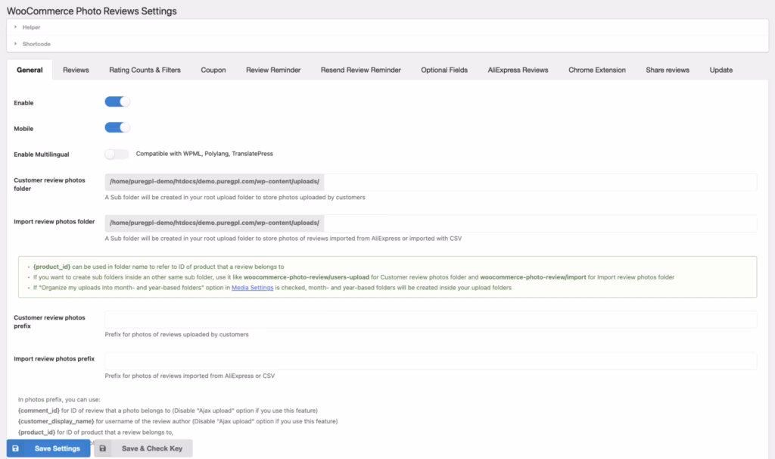Open the Media Settings link

pyautogui.click(x=252, y=287)
